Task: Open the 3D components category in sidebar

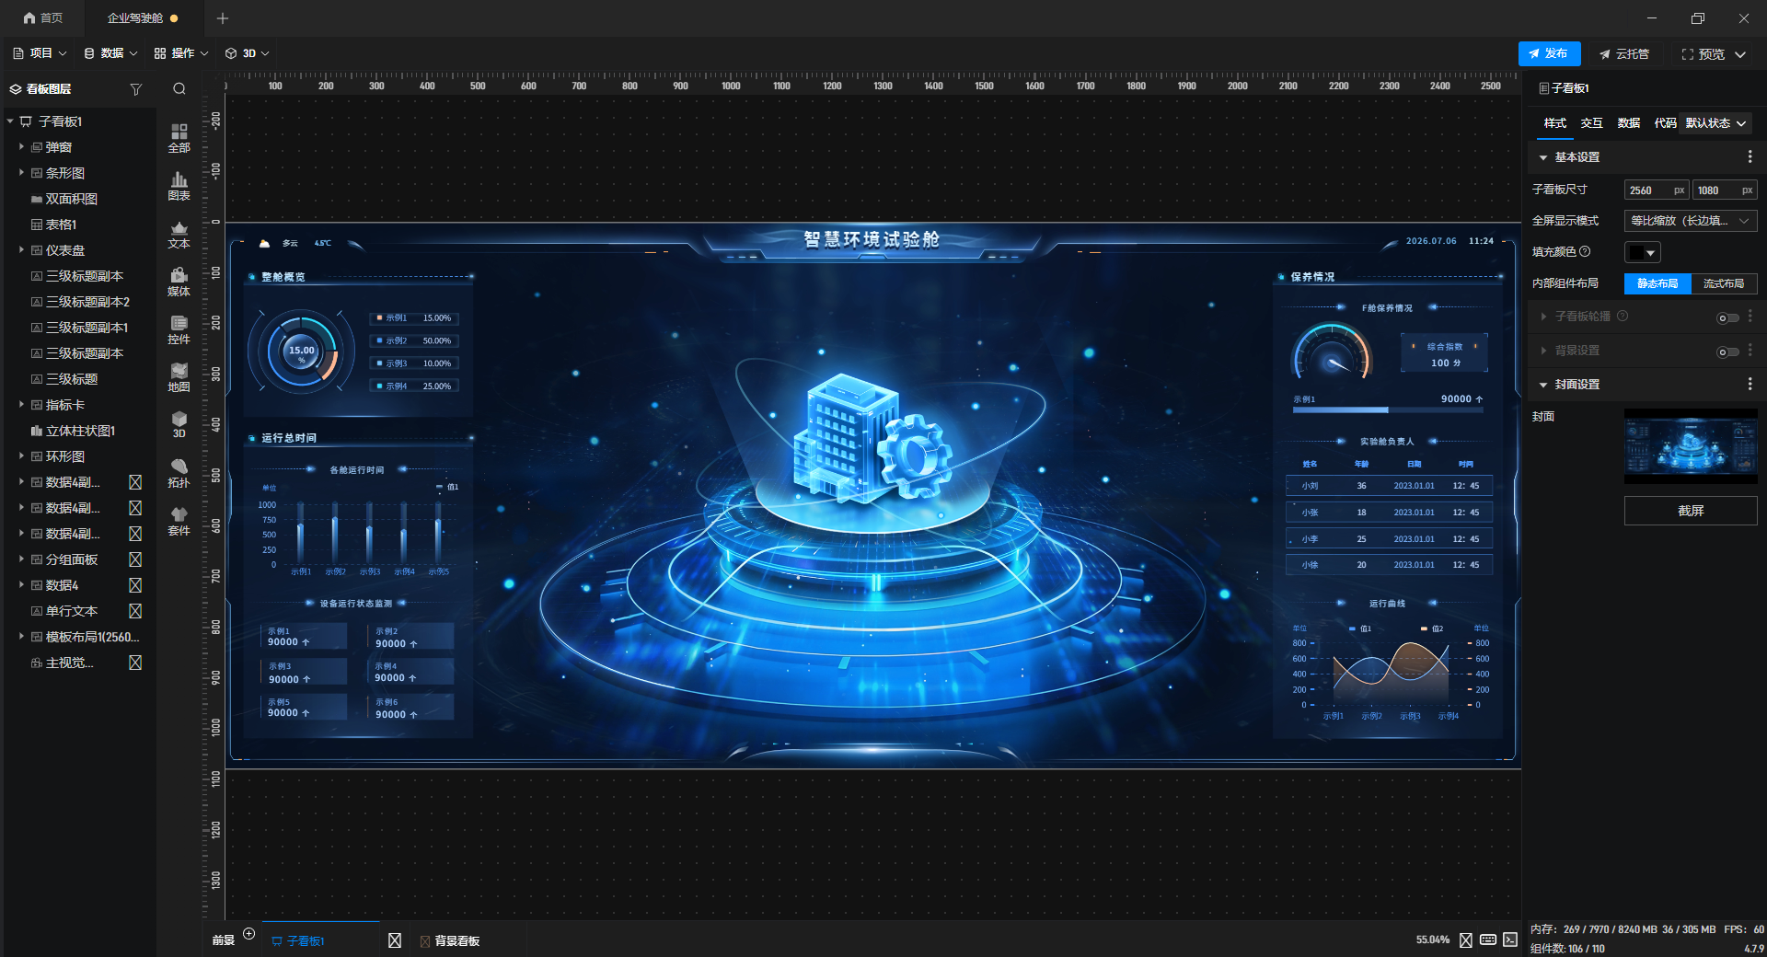Action: 179,425
